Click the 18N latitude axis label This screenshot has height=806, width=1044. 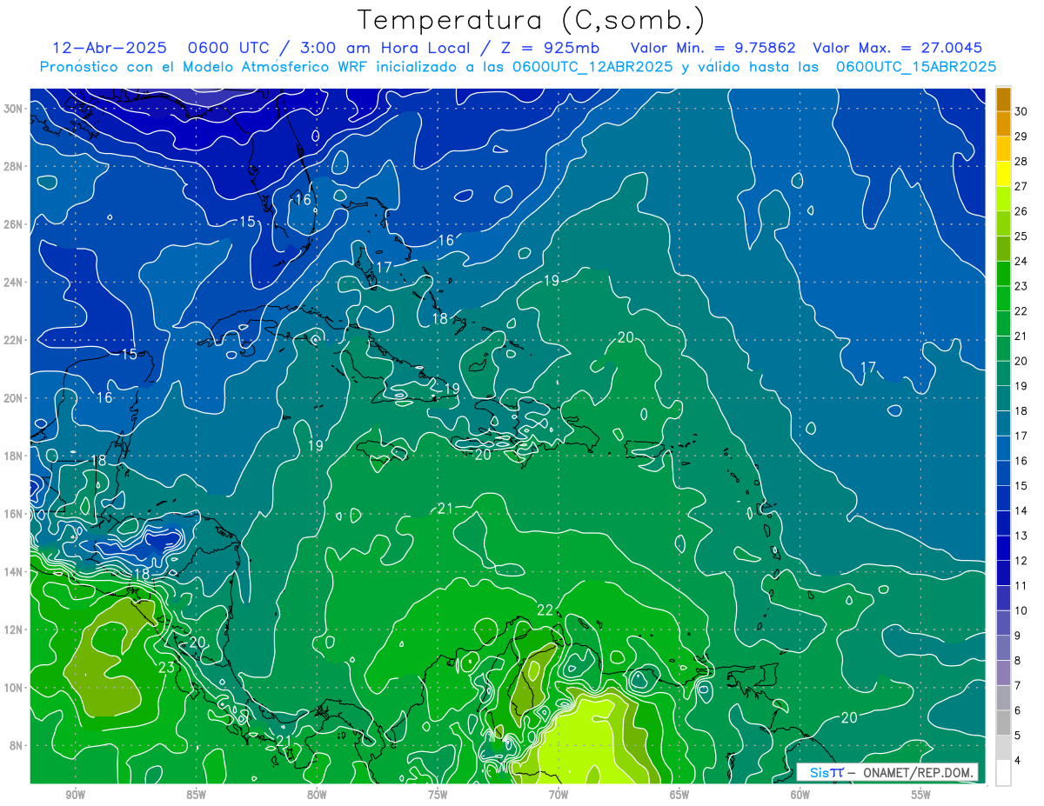tap(13, 456)
